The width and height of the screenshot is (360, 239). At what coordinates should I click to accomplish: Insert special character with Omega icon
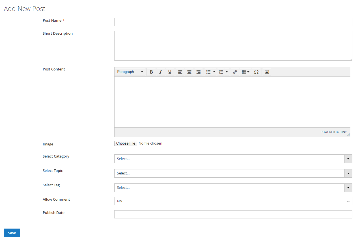click(x=256, y=72)
